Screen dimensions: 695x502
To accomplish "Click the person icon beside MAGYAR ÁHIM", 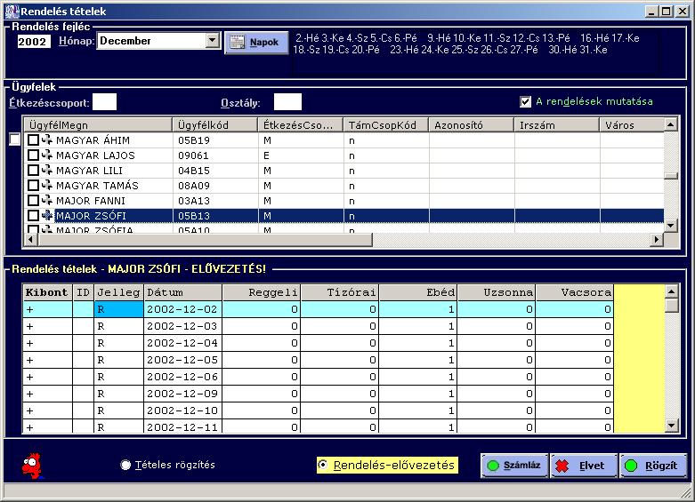I will 47,140.
